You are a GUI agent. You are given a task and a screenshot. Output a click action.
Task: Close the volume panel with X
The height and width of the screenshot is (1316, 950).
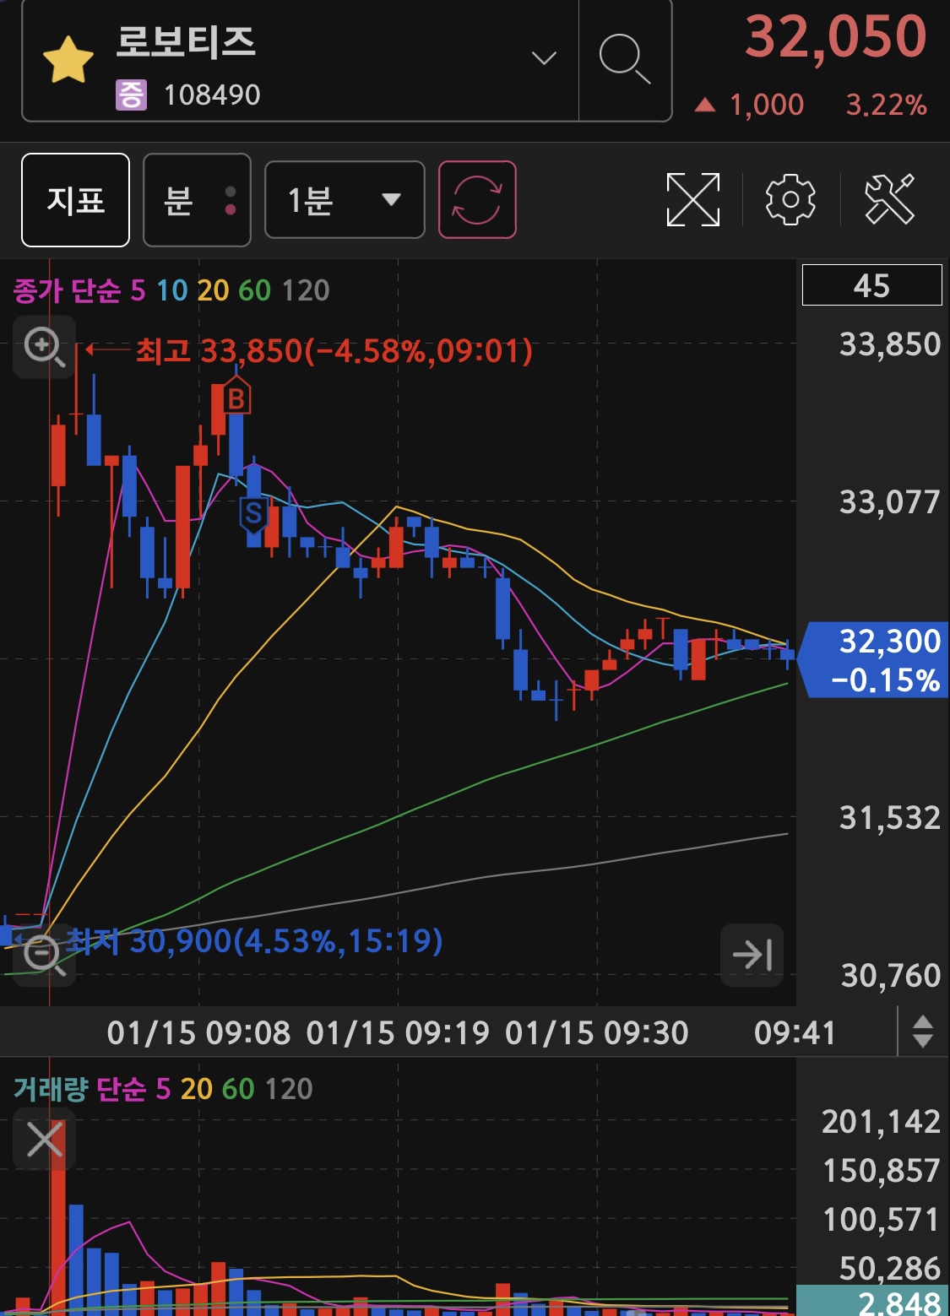click(44, 1140)
